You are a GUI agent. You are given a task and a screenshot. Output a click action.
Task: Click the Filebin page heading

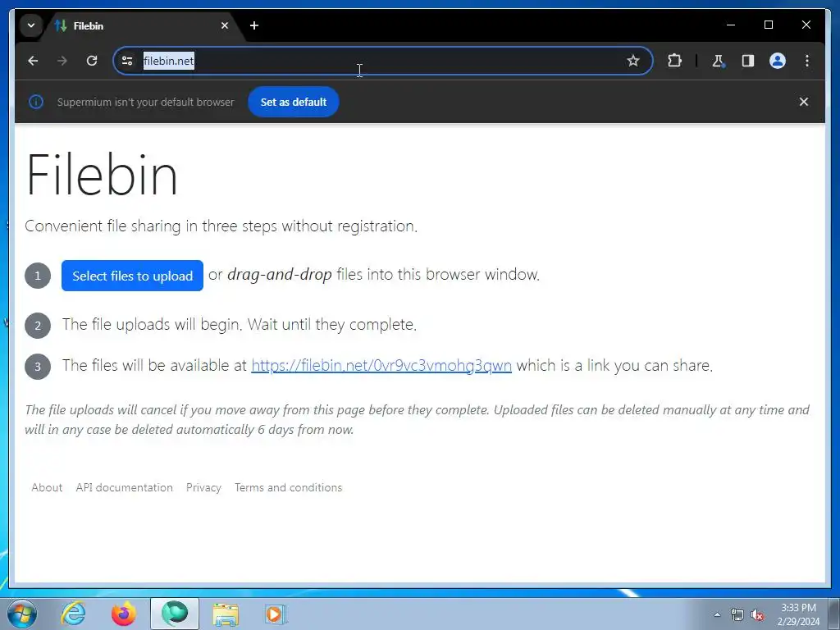(102, 175)
